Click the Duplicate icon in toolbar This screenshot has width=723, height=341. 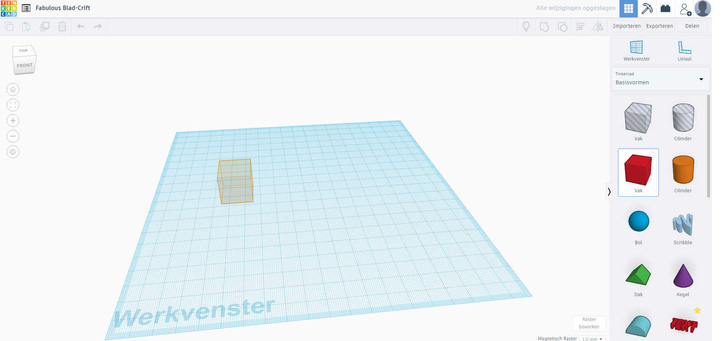44,27
